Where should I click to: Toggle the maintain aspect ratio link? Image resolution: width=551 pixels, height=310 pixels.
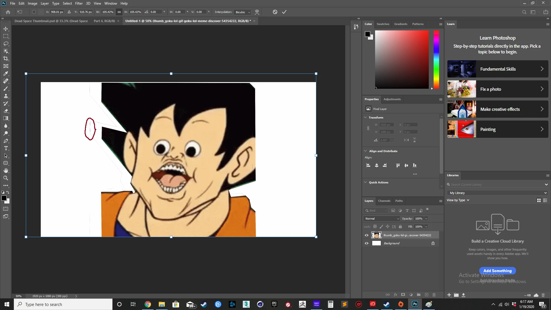119,12
